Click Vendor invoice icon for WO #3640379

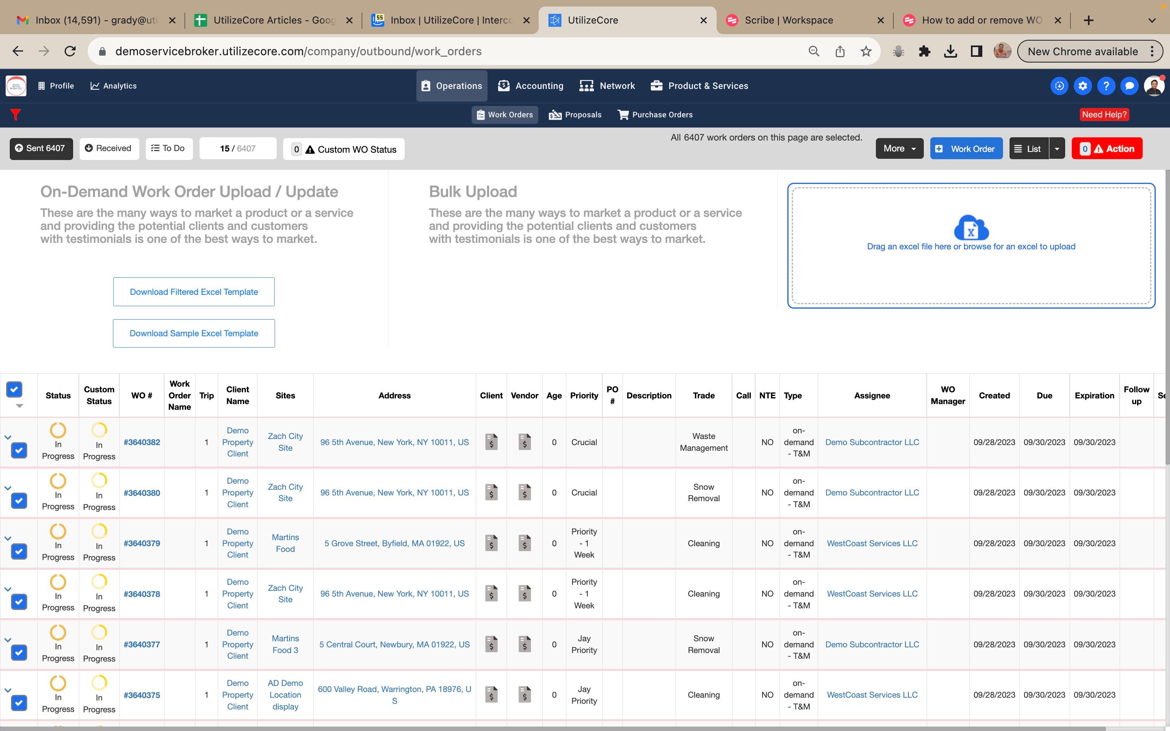[x=524, y=543]
